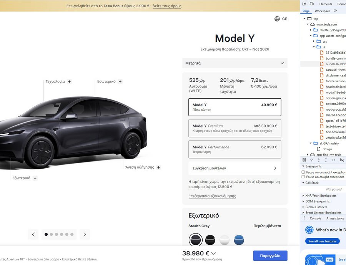Open Σύγκριση μοντέλων comparison row

pos(235,168)
